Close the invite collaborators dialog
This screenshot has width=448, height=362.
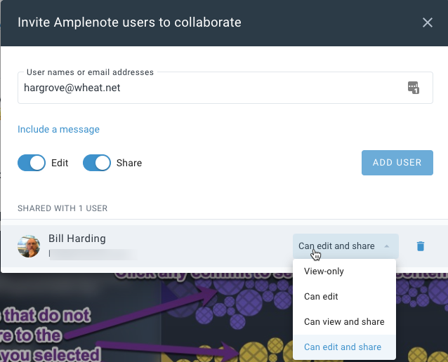click(428, 22)
